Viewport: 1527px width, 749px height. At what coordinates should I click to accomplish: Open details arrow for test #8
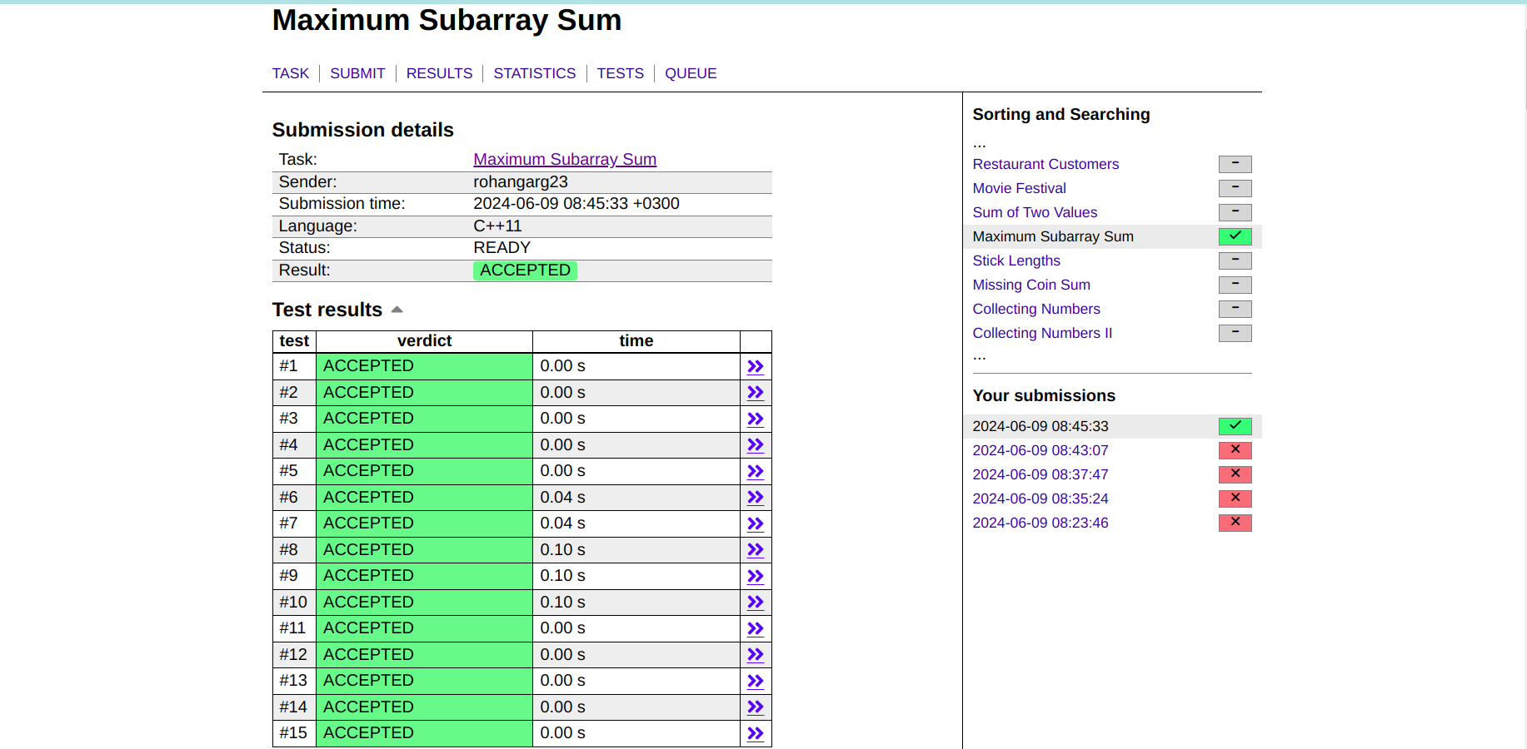pos(756,550)
